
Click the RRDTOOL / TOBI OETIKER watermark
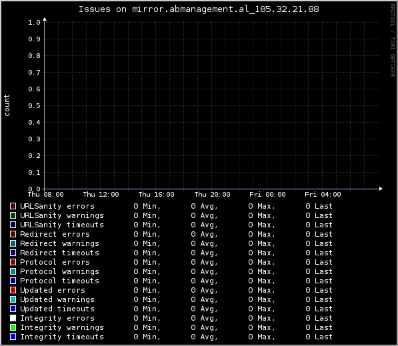[393, 41]
